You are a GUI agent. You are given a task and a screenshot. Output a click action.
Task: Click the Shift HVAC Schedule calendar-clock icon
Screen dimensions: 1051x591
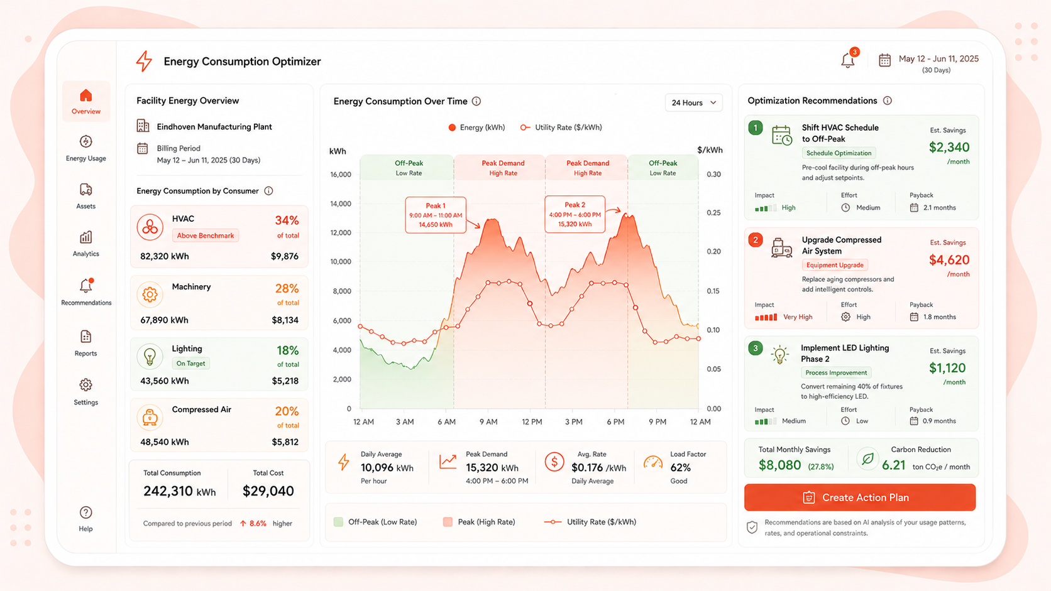pyautogui.click(x=782, y=135)
